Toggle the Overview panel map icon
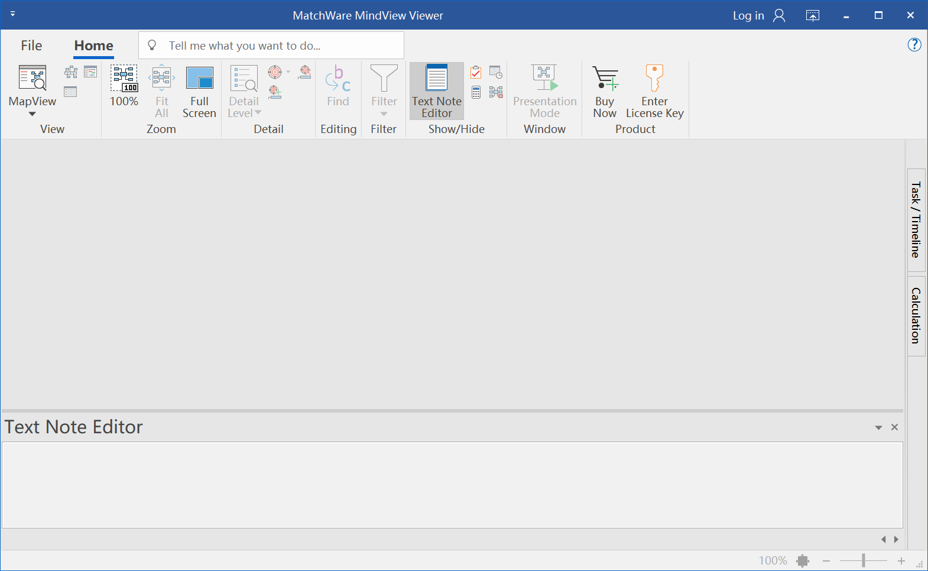 (x=496, y=92)
